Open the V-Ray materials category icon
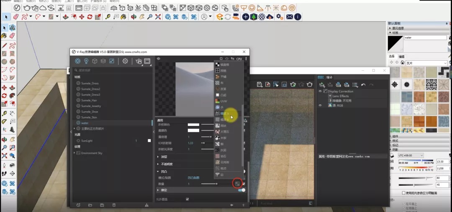This screenshot has width=452, height=212. click(x=77, y=61)
